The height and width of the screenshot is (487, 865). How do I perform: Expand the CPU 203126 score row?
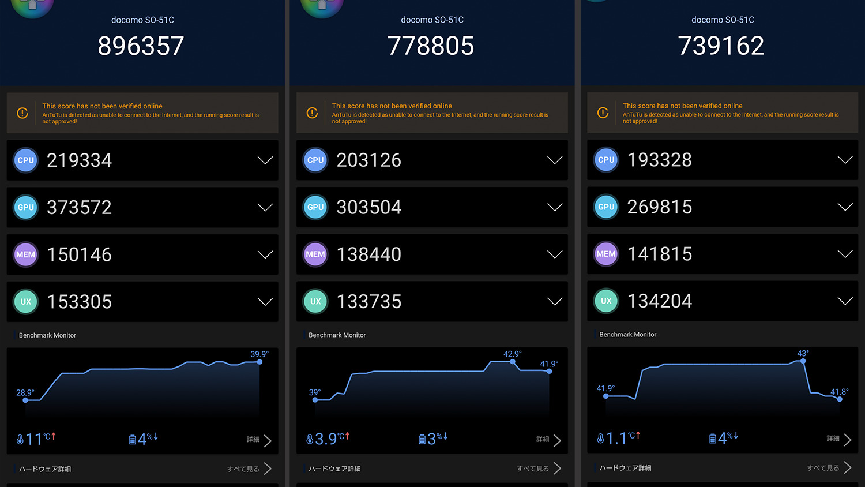[554, 160]
